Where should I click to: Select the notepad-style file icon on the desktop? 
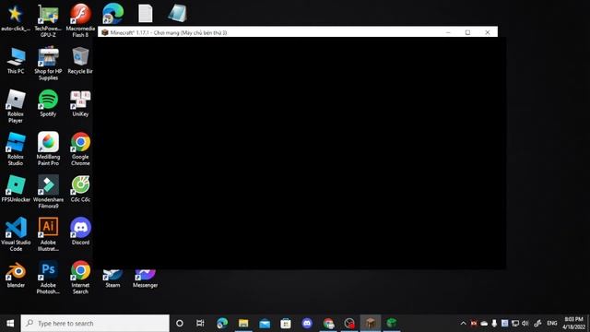[x=177, y=14]
